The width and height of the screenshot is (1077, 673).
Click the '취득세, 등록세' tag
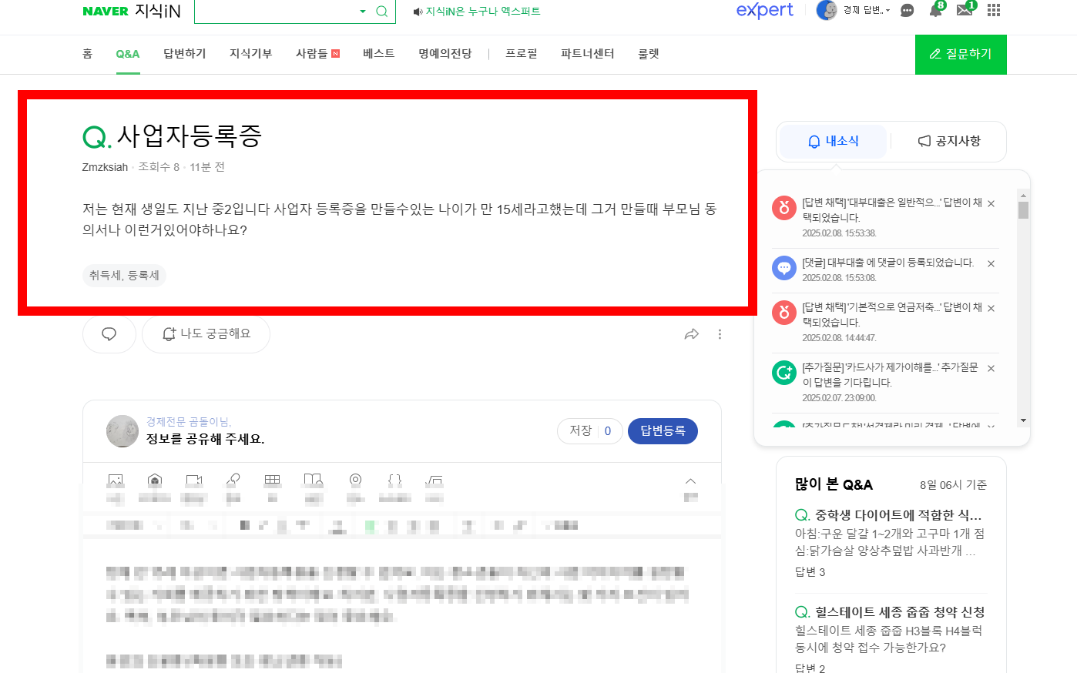pyautogui.click(x=124, y=275)
